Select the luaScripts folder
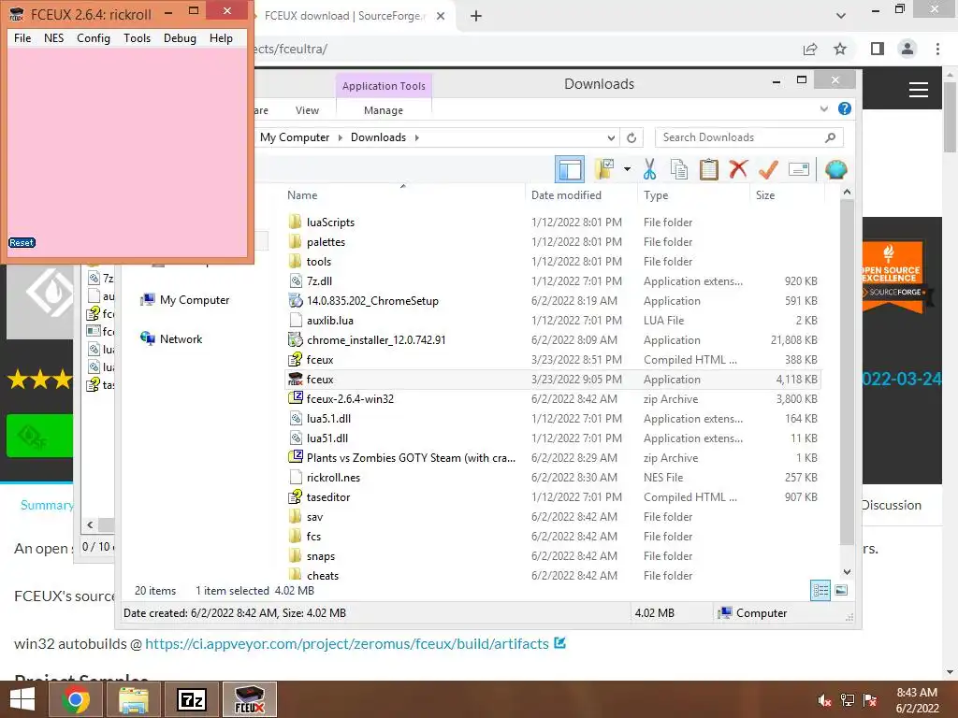This screenshot has height=718, width=958. [330, 223]
